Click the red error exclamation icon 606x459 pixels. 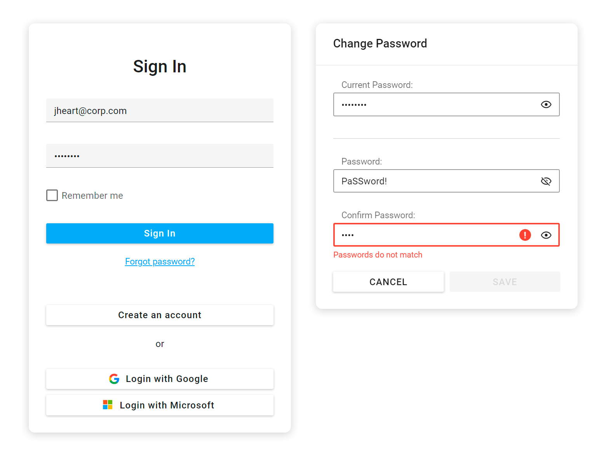coord(525,235)
